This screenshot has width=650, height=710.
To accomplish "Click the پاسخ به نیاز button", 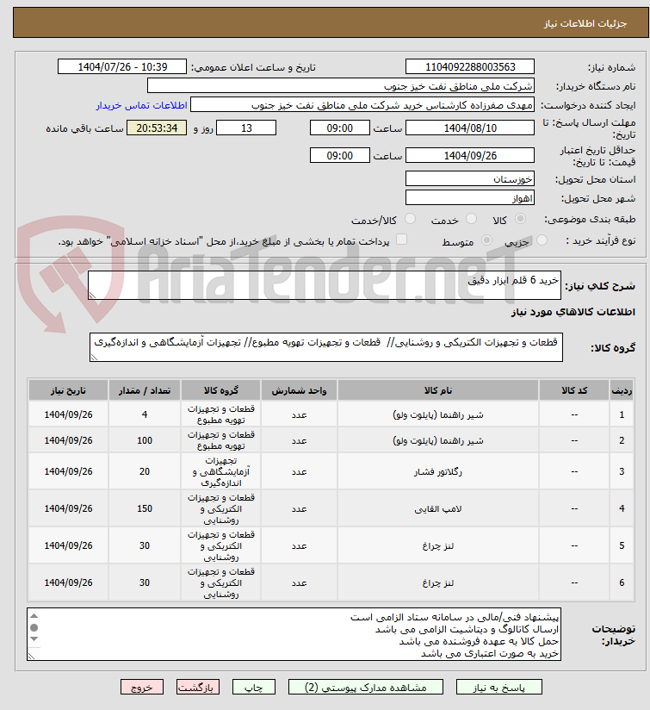I will 499,688.
